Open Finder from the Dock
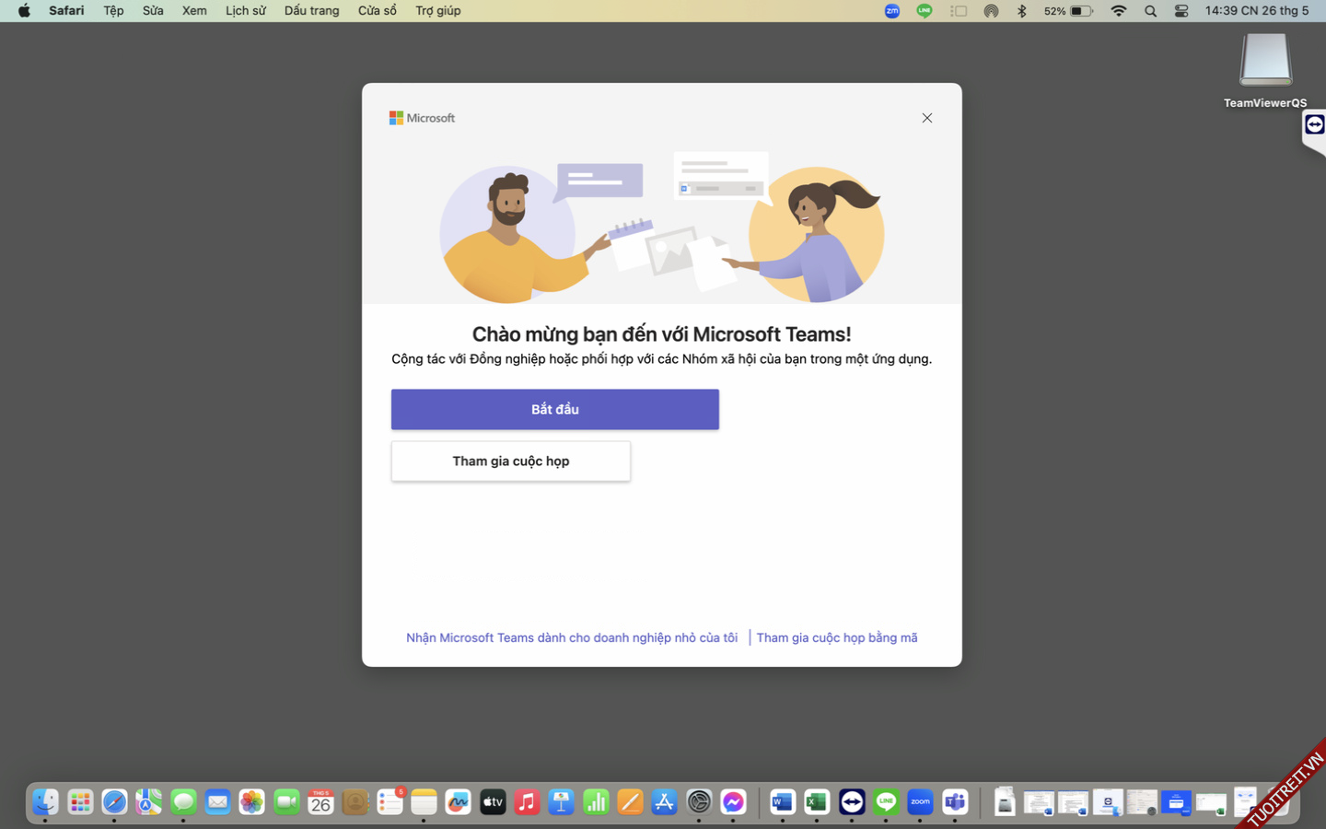 tap(45, 802)
